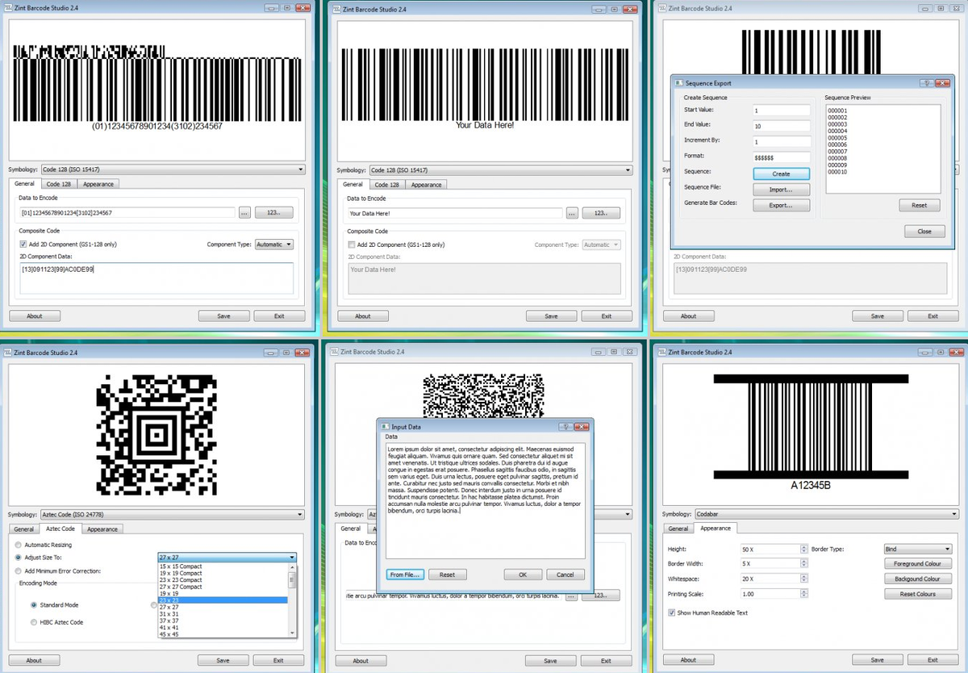This screenshot has width=968, height=673.
Task: Open Symbology dropdown in the 'Your Data Here!' window
Action: 501,170
